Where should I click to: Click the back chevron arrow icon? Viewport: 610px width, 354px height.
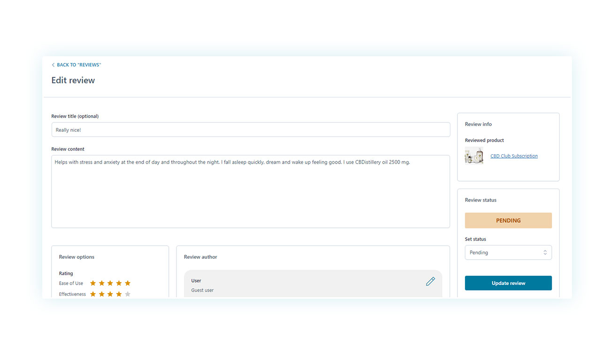coord(53,65)
